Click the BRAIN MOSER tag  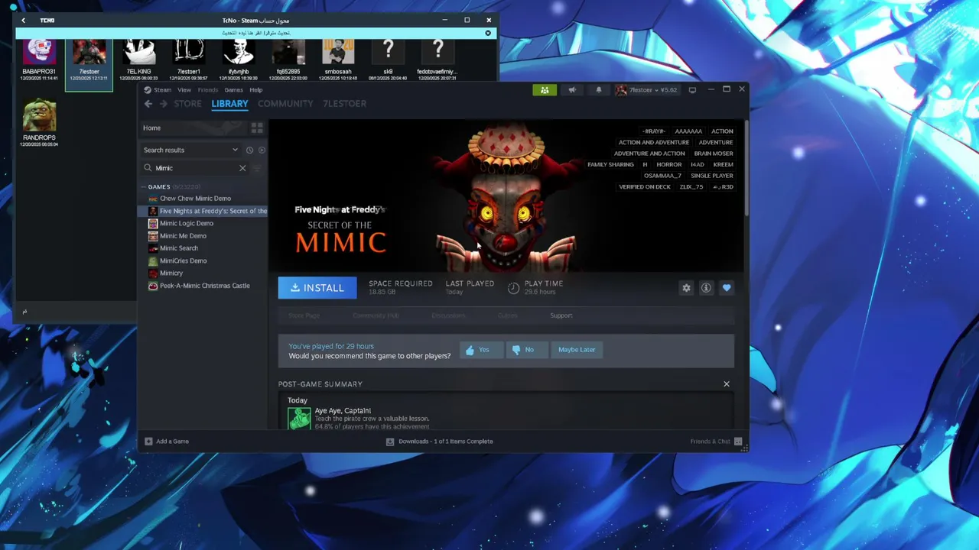click(714, 154)
